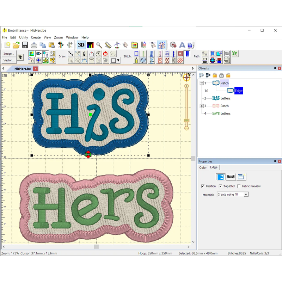
Task: Click the green leaf branch Path icon
Action: 234,54
